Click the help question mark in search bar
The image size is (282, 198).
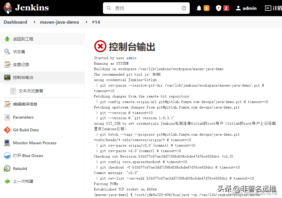(184, 8)
